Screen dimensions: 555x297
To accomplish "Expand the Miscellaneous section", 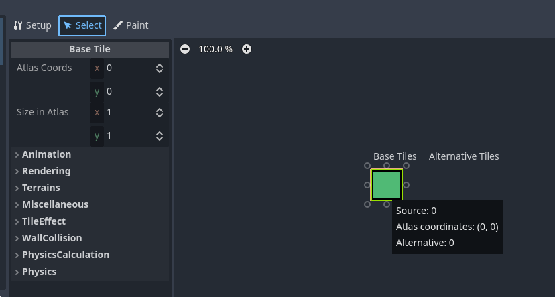I will [x=55, y=204].
